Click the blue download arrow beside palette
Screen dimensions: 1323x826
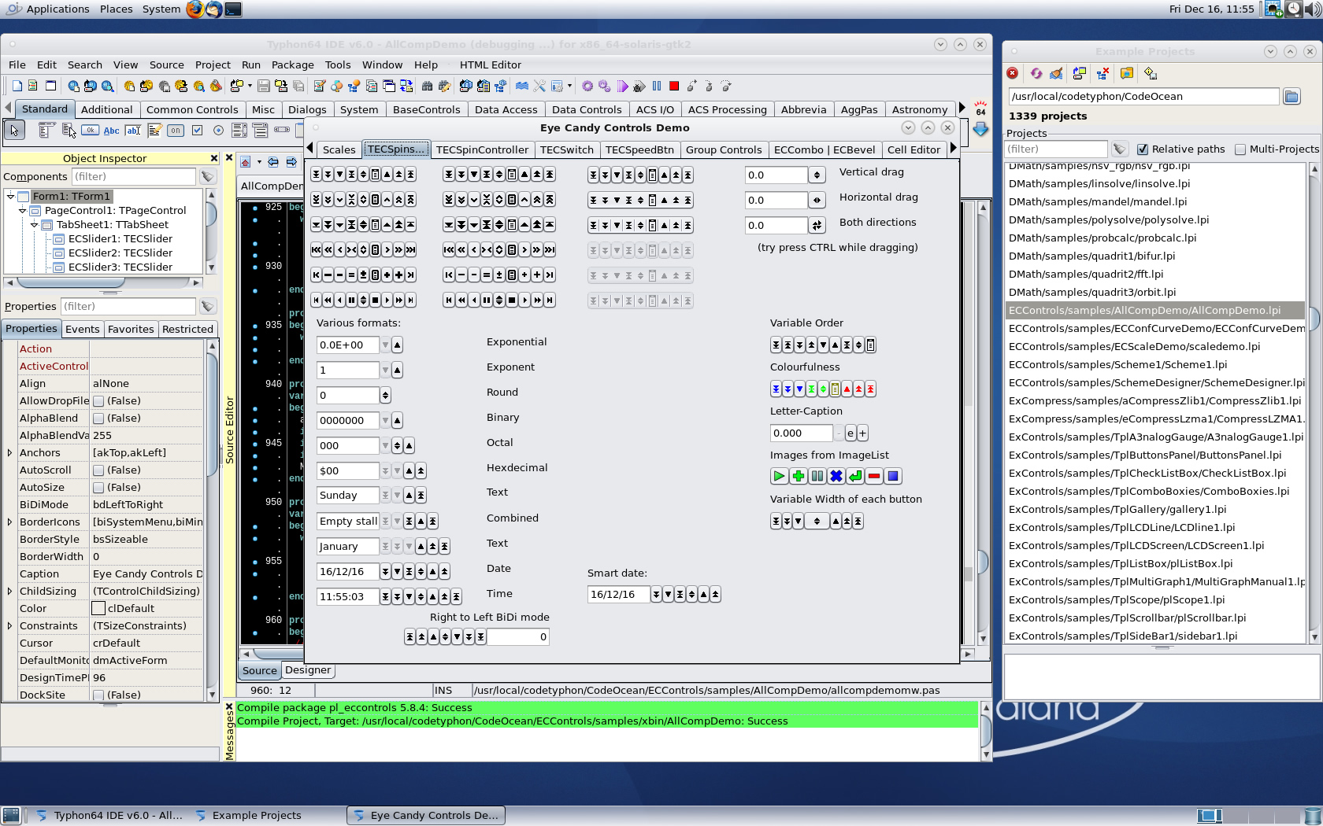pyautogui.click(x=980, y=129)
